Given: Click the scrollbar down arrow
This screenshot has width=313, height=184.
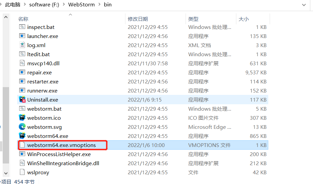Looking at the screenshot, I should (6, 173).
